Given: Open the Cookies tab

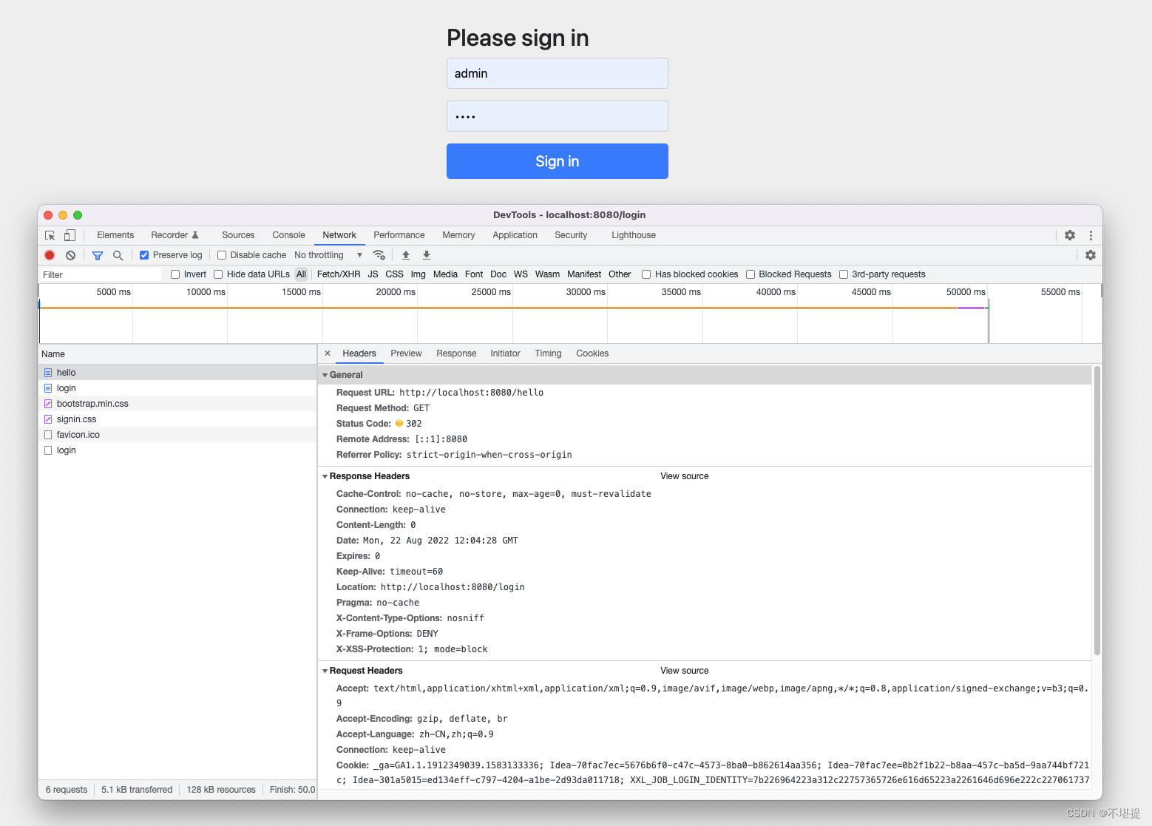Looking at the screenshot, I should point(592,353).
